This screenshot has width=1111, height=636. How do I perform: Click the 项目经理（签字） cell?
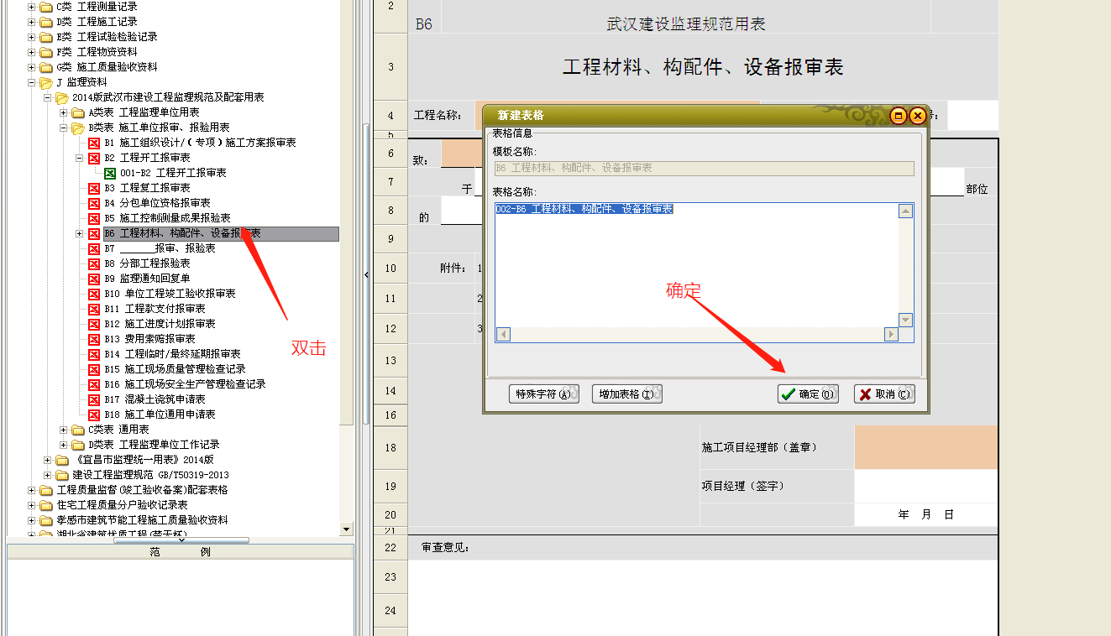(778, 486)
